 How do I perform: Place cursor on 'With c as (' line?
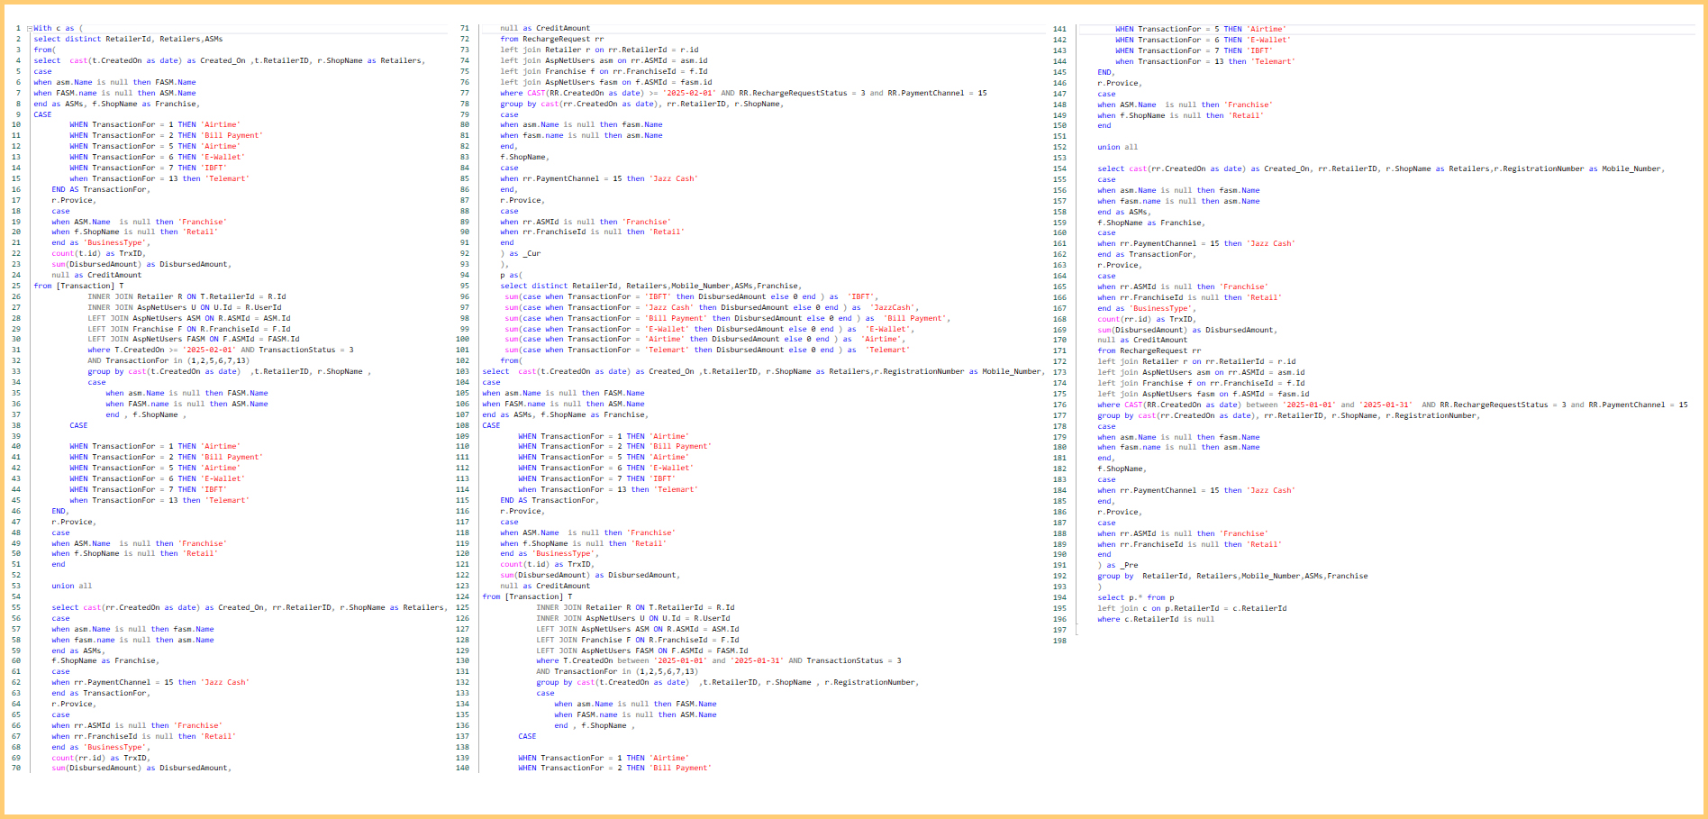[x=58, y=29]
